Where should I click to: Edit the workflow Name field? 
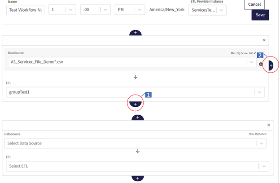(x=25, y=10)
